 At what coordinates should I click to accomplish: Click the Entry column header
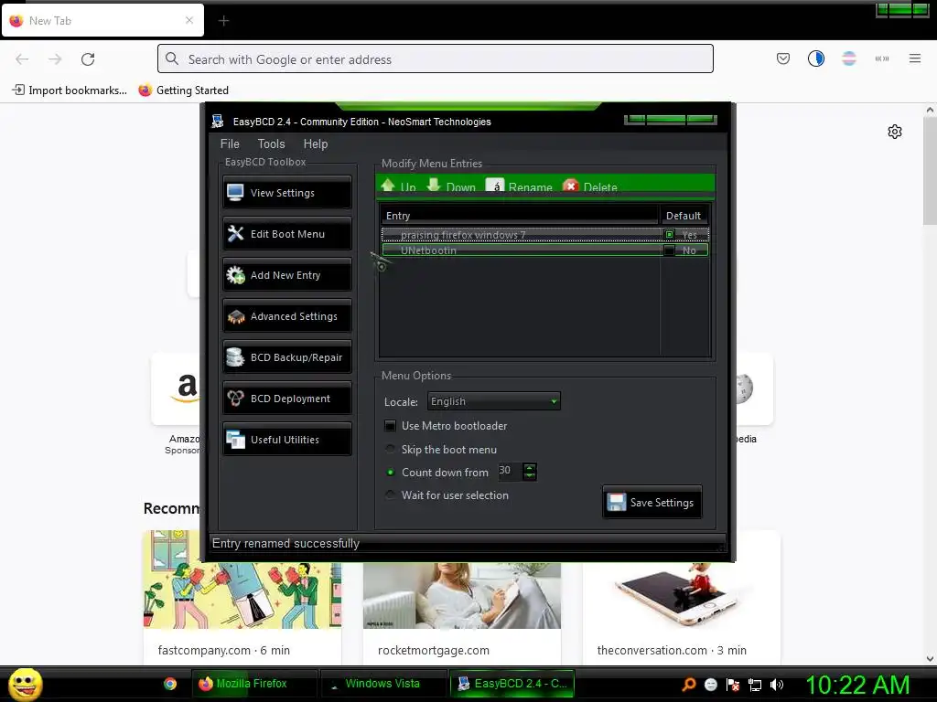(x=520, y=216)
